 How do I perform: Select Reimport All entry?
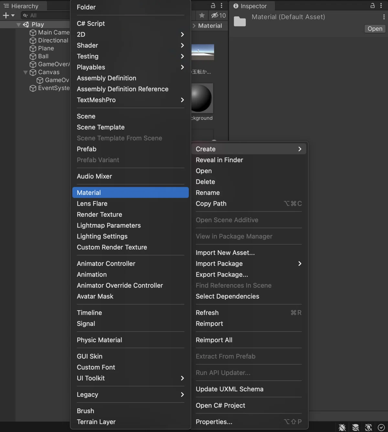(x=249, y=340)
